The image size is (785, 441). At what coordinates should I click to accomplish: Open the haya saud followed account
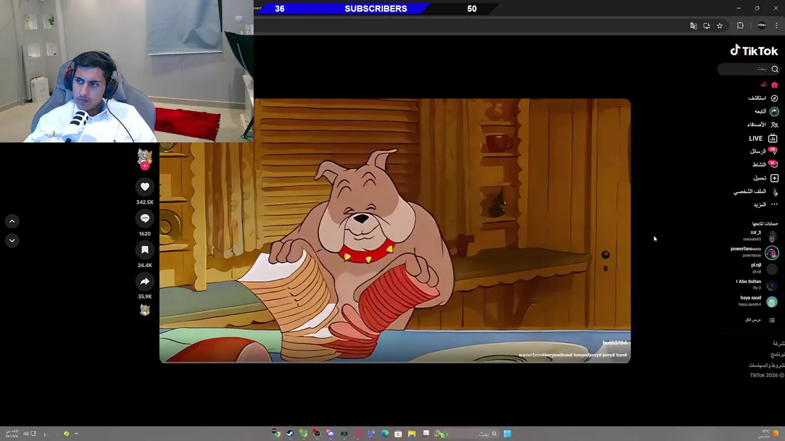(759, 301)
